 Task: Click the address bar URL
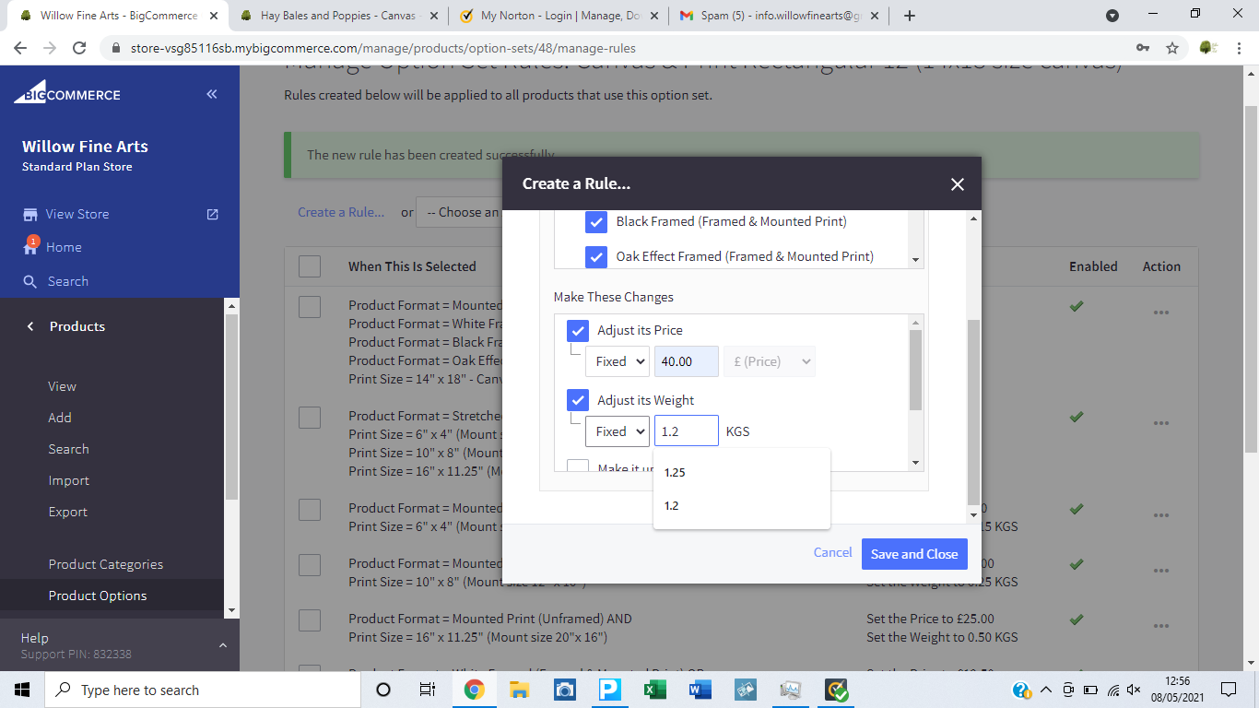[383, 48]
